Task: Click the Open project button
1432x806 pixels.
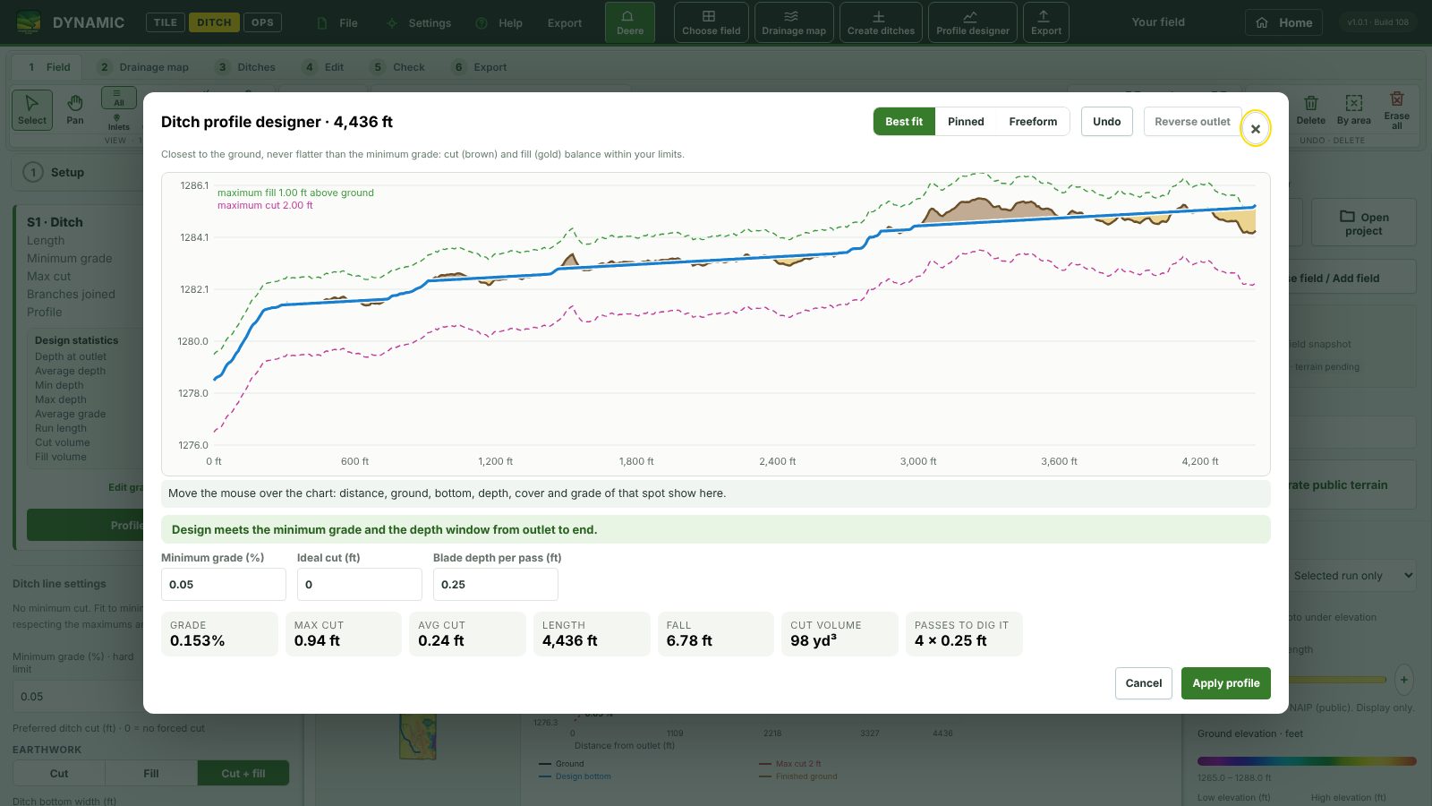Action: click(1364, 222)
